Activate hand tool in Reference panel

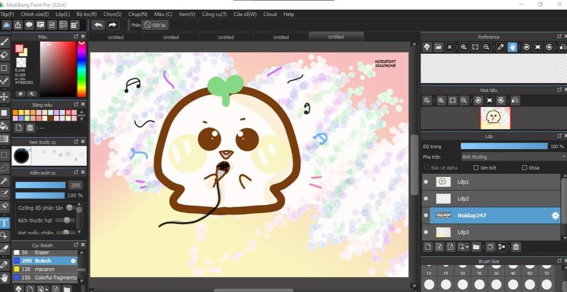click(x=512, y=47)
